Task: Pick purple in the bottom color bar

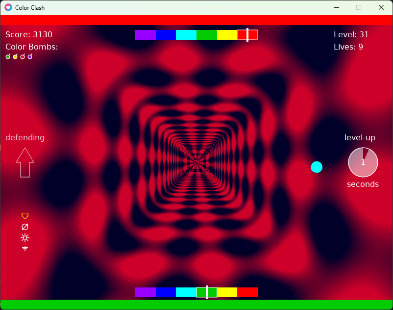Action: tap(146, 292)
